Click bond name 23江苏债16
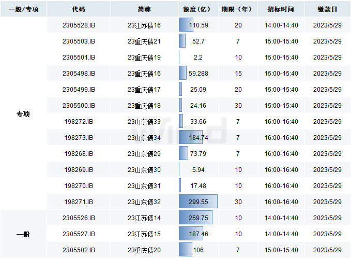 click(x=144, y=25)
